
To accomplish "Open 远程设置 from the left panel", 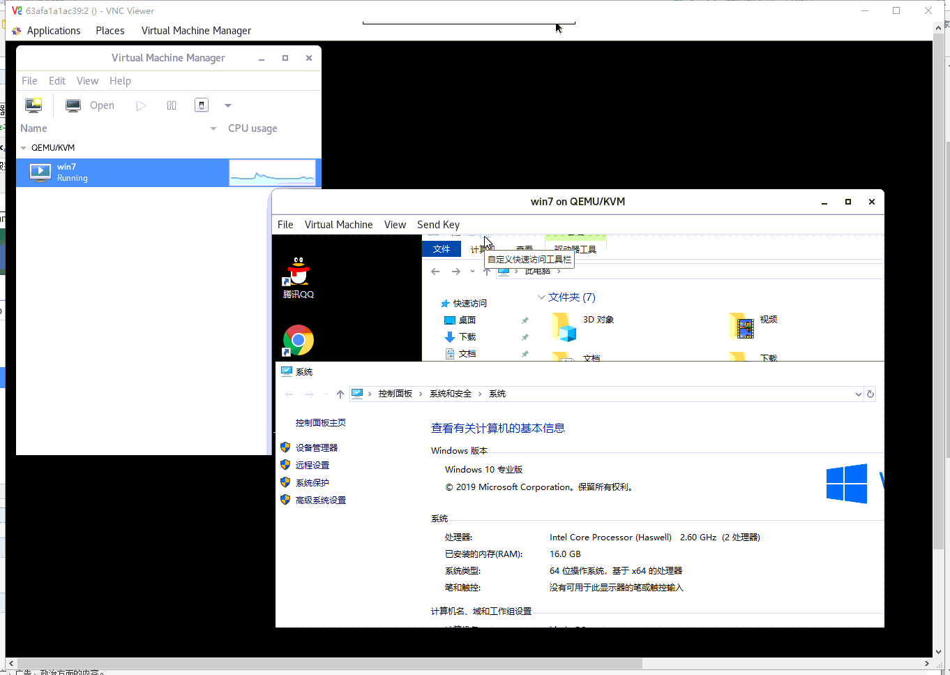I will [312, 466].
